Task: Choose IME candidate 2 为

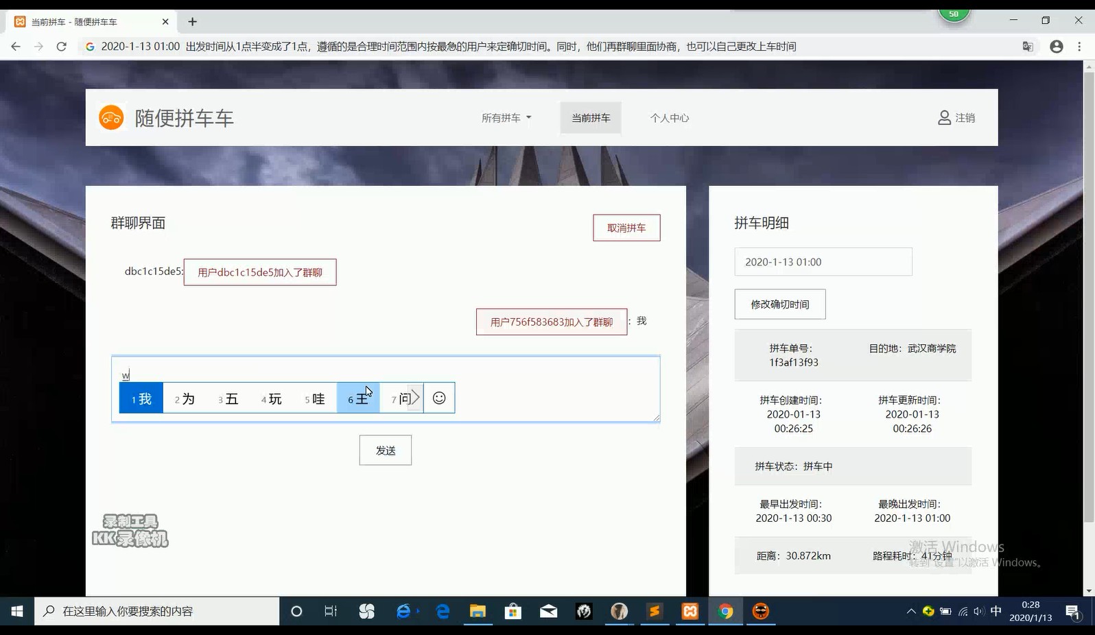Action: point(185,398)
